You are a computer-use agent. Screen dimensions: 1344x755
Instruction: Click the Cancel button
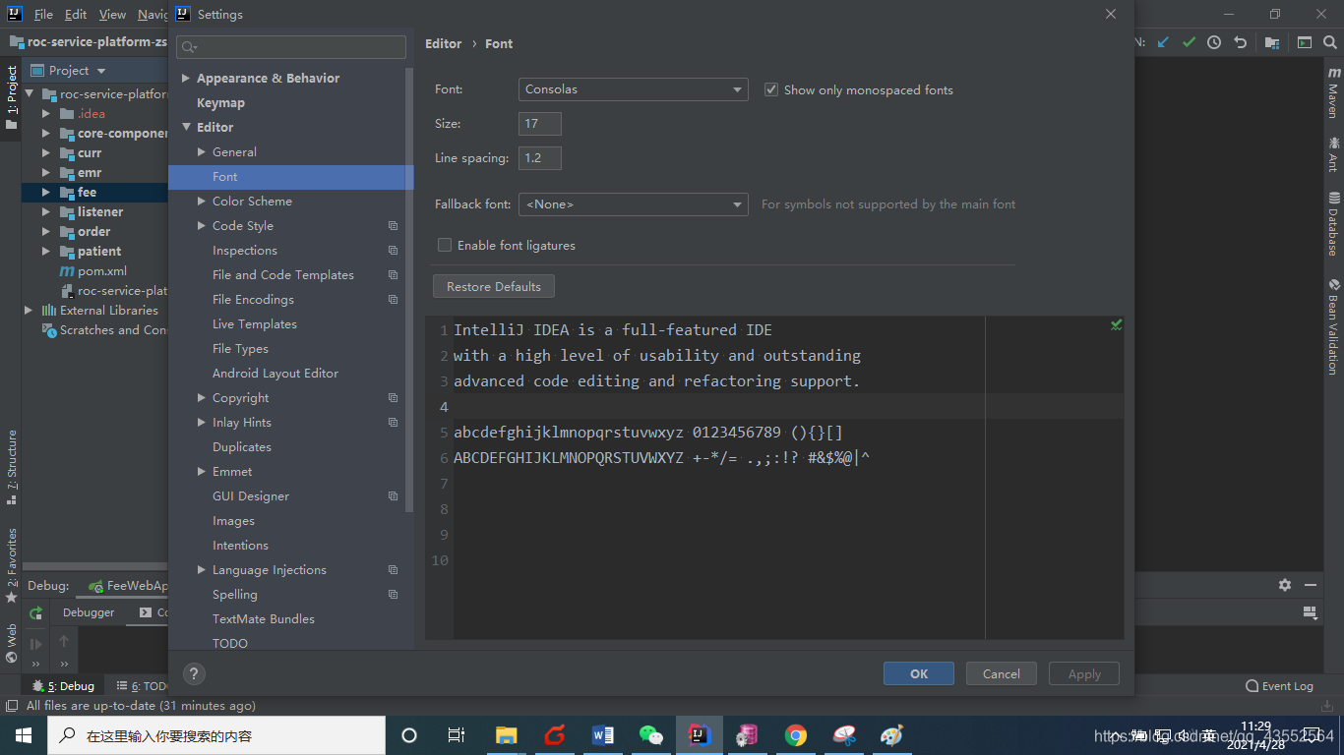1001,673
